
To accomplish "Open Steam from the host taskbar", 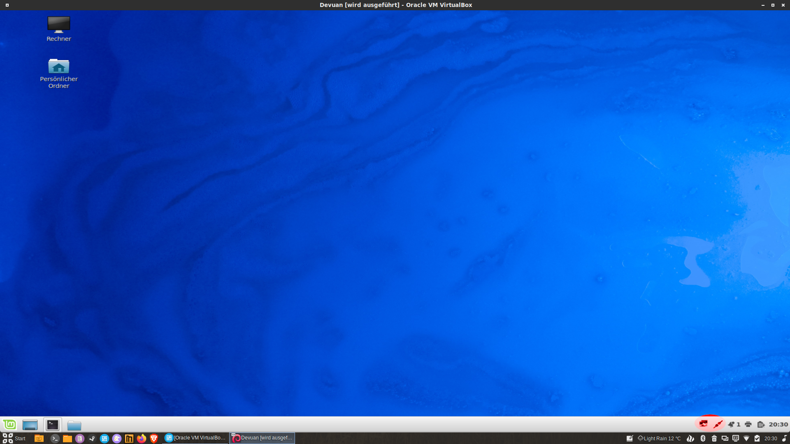I will click(x=92, y=438).
